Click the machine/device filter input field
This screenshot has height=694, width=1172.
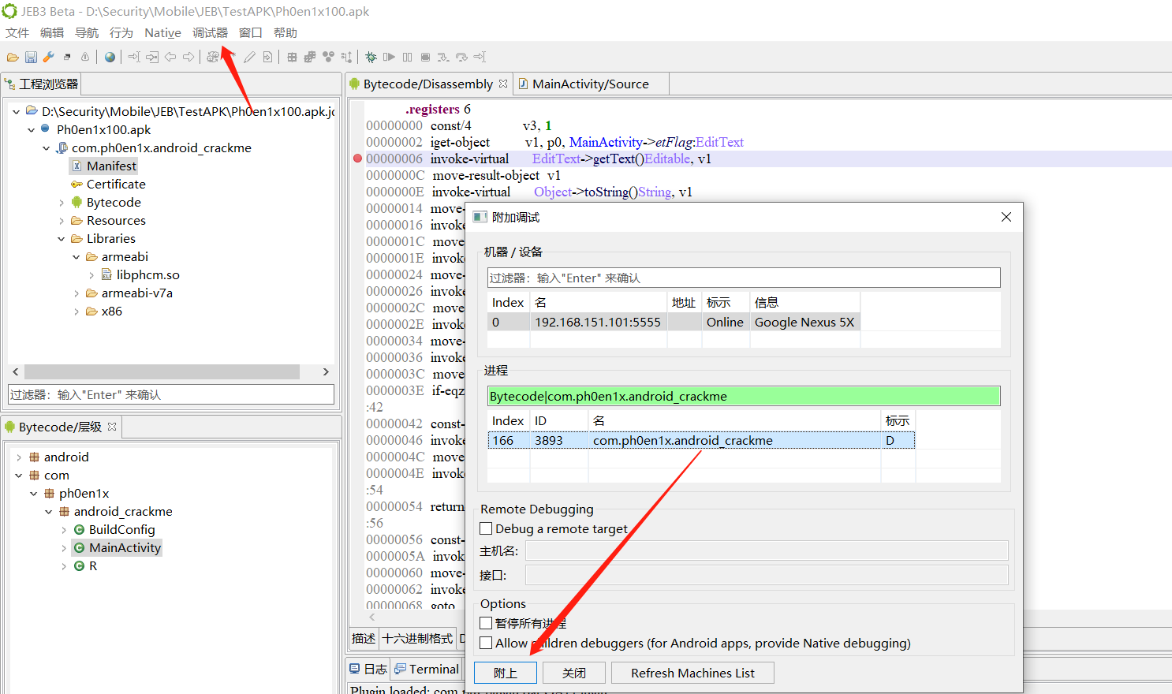[x=744, y=278]
